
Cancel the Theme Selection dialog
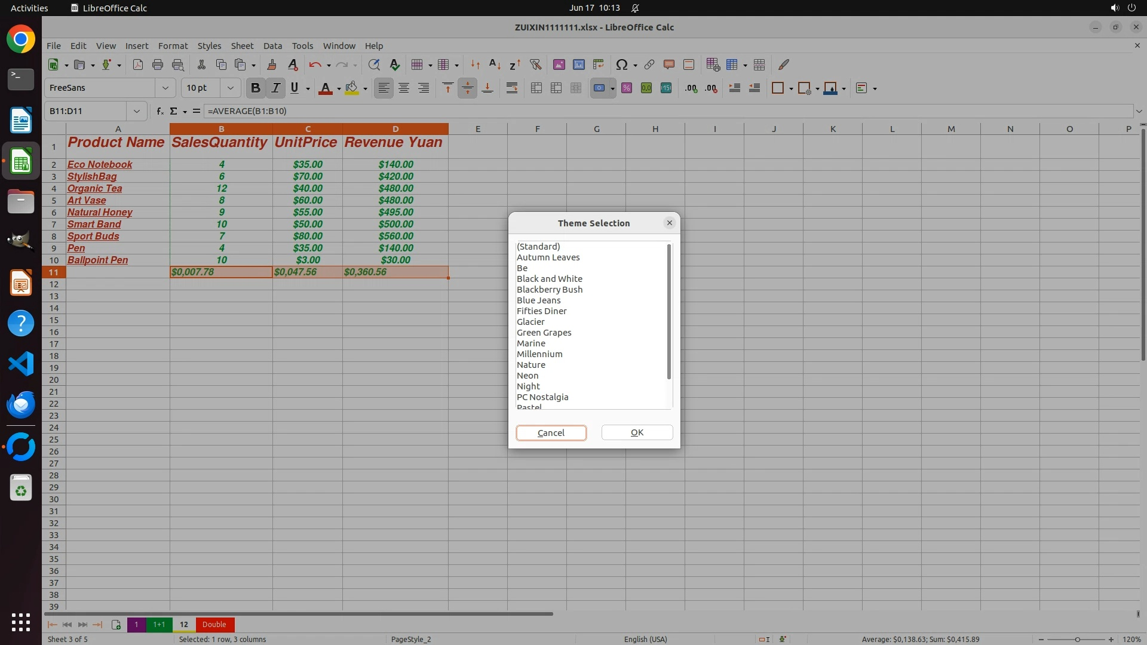tap(551, 432)
